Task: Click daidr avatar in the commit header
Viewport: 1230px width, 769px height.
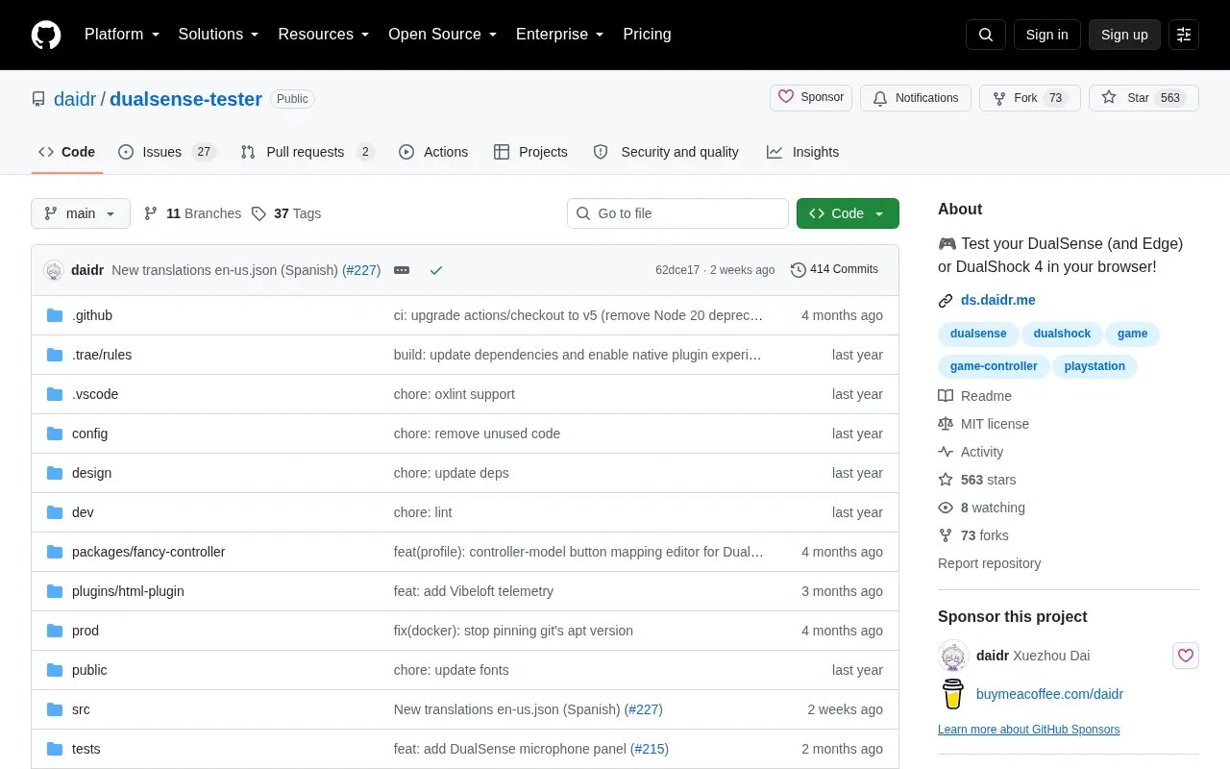Action: [x=54, y=270]
